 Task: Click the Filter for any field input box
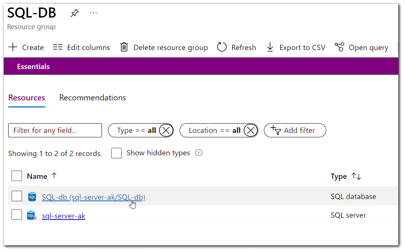coord(55,130)
